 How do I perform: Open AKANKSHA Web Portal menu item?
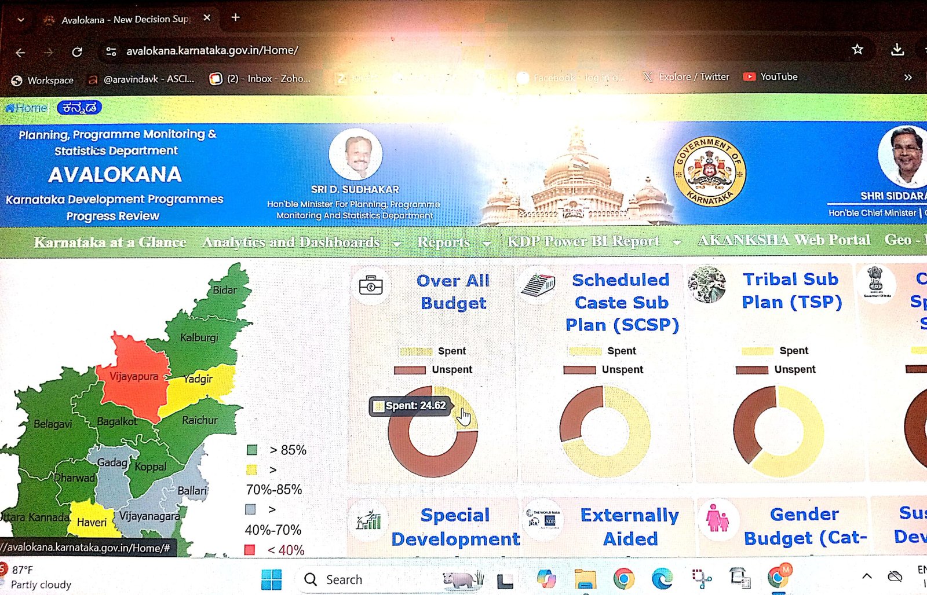pyautogui.click(x=784, y=240)
